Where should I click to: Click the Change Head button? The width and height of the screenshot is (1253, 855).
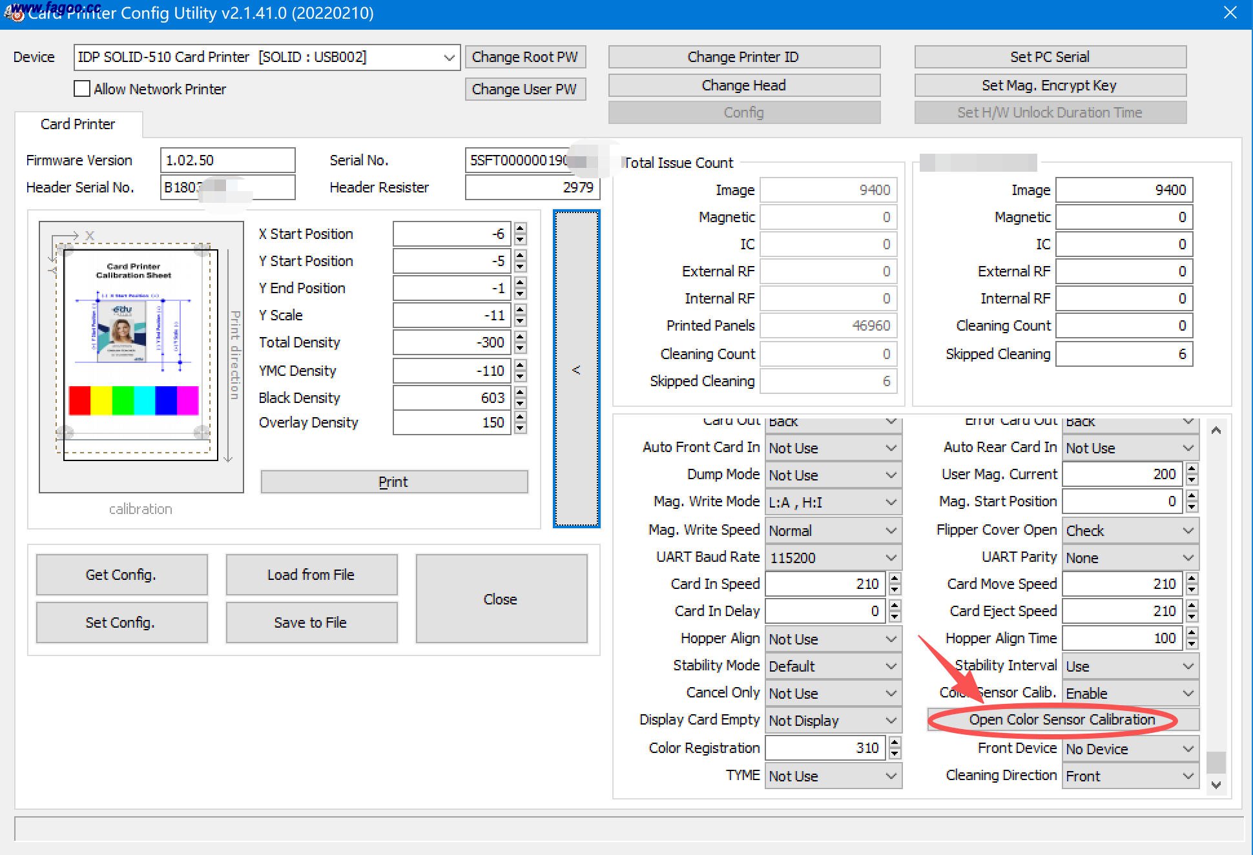tap(743, 85)
